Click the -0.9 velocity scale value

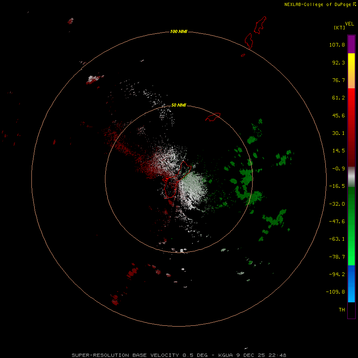point(339,169)
